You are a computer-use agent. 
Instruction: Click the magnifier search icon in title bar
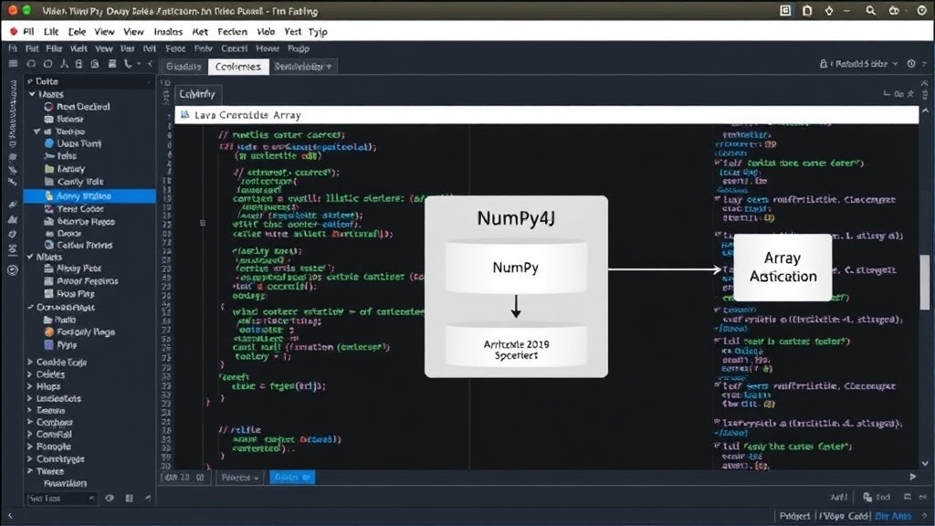(x=870, y=11)
